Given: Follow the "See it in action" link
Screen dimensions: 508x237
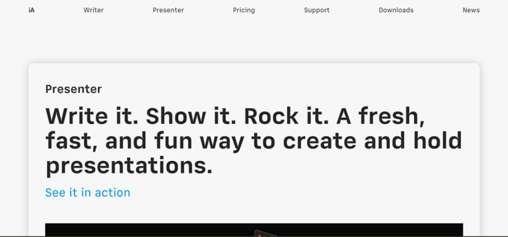Looking at the screenshot, I should click(88, 192).
